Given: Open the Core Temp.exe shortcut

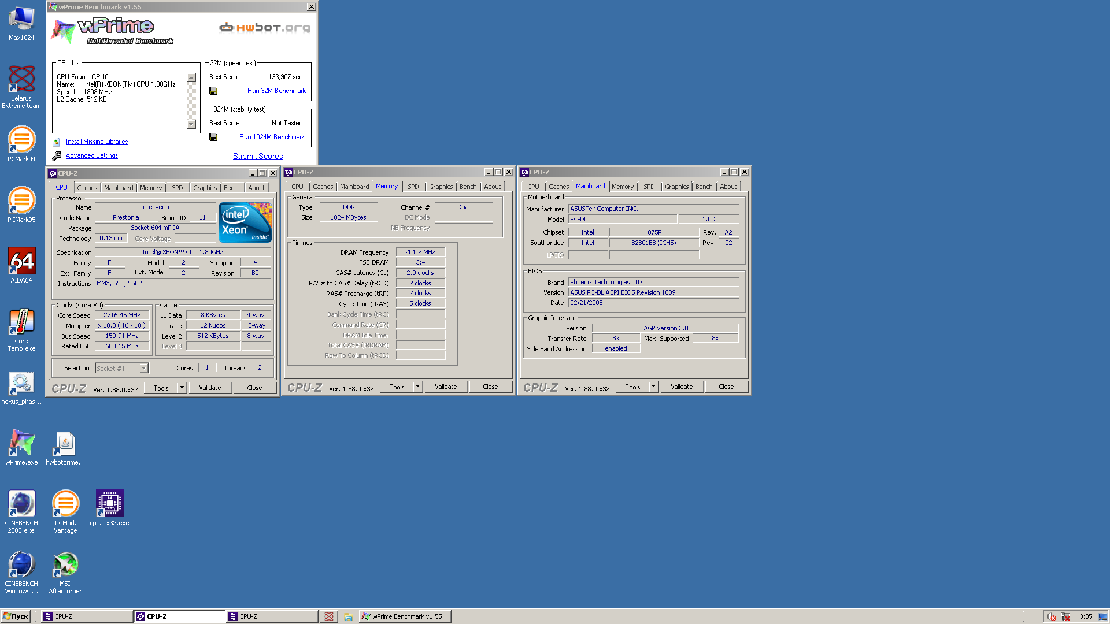Looking at the screenshot, I should click(x=21, y=329).
